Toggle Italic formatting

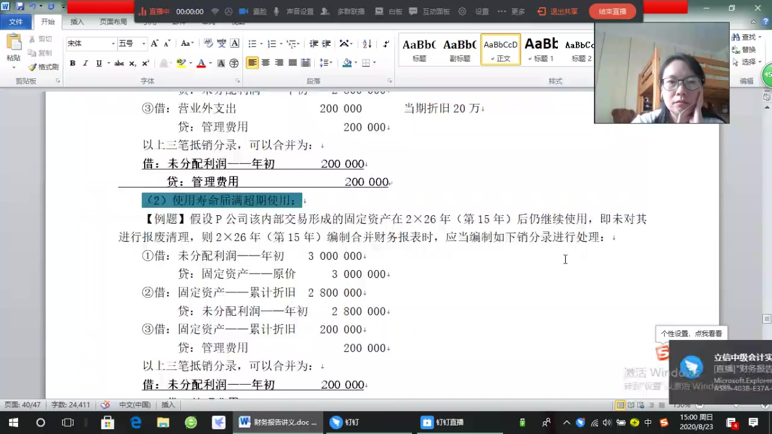pyautogui.click(x=86, y=63)
